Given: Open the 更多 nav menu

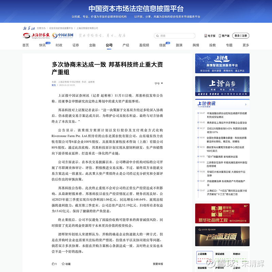Looking at the screenshot, I should click(x=246, y=45).
